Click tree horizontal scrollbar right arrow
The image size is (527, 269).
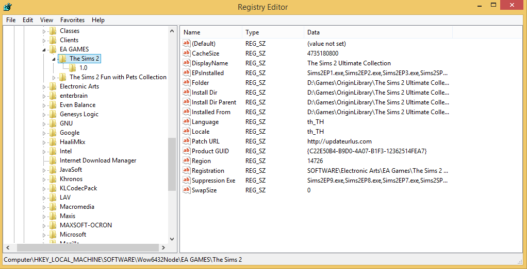pos(163,247)
